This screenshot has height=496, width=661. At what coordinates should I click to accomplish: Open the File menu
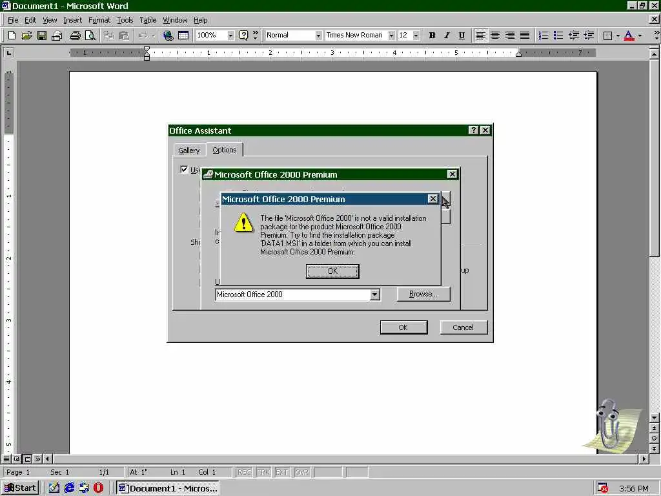tap(13, 20)
